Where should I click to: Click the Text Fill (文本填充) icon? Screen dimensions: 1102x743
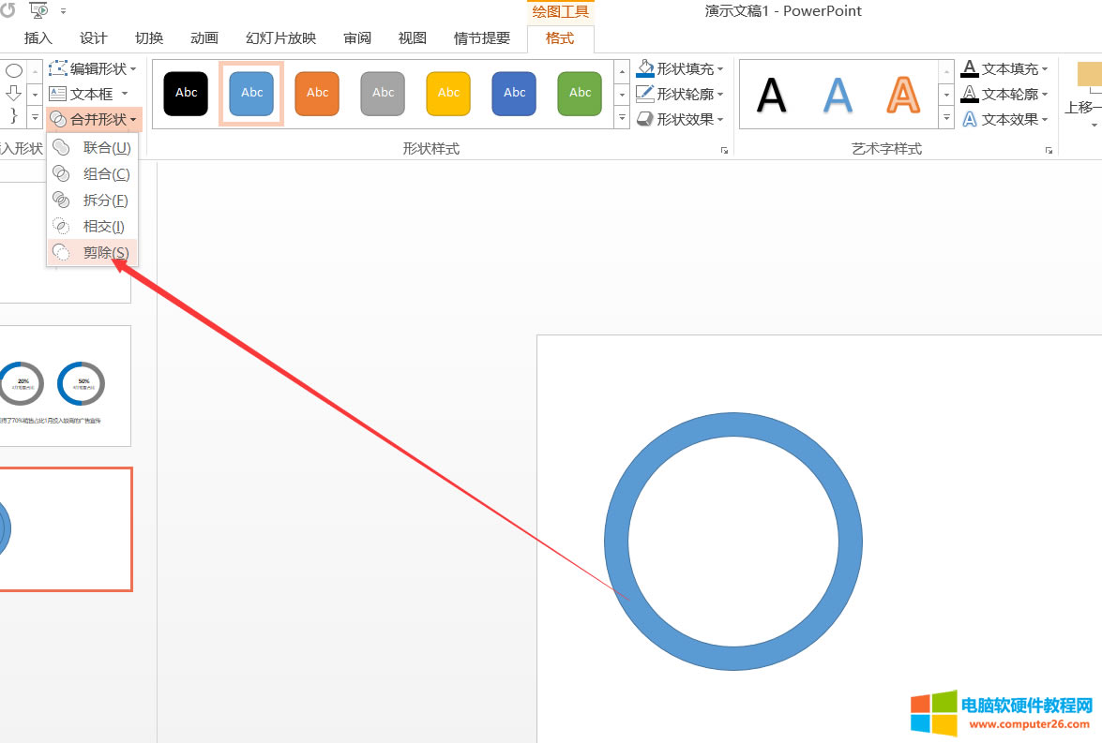coord(970,68)
